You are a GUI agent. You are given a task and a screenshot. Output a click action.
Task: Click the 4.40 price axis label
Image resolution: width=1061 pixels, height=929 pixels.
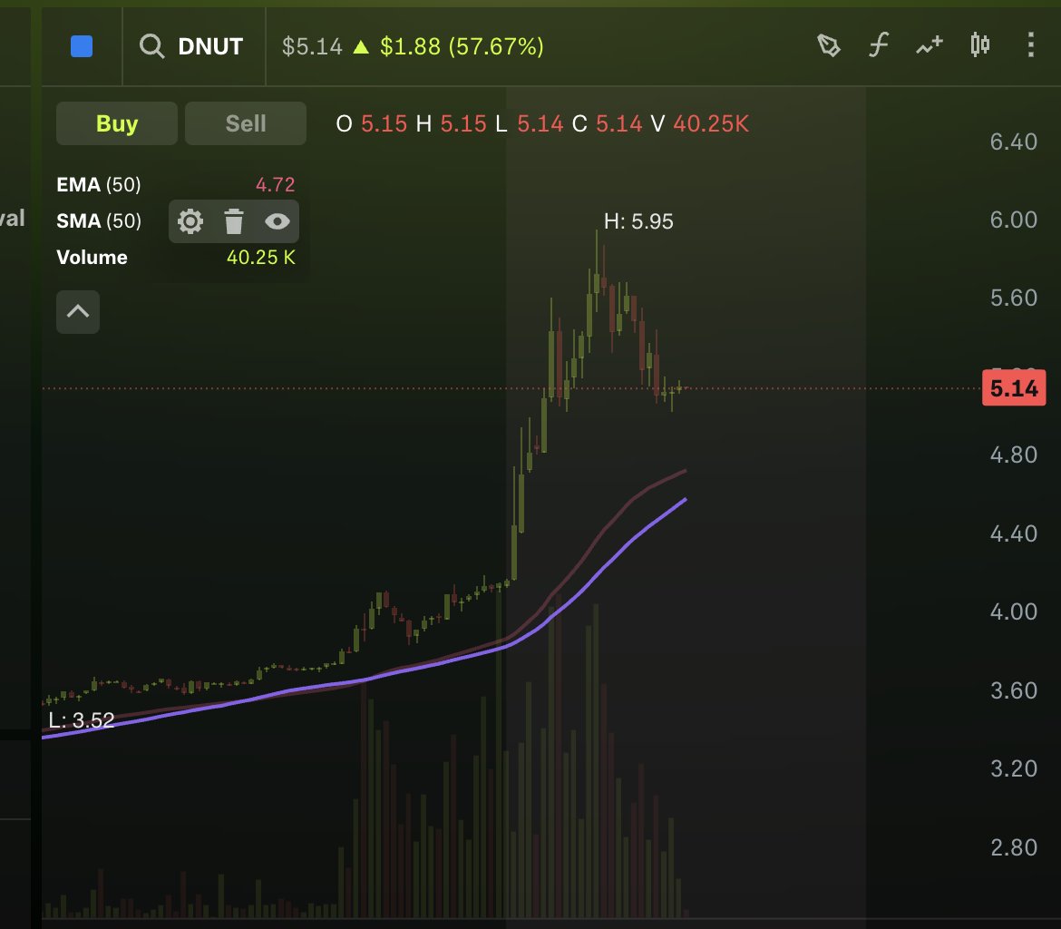coord(1014,533)
